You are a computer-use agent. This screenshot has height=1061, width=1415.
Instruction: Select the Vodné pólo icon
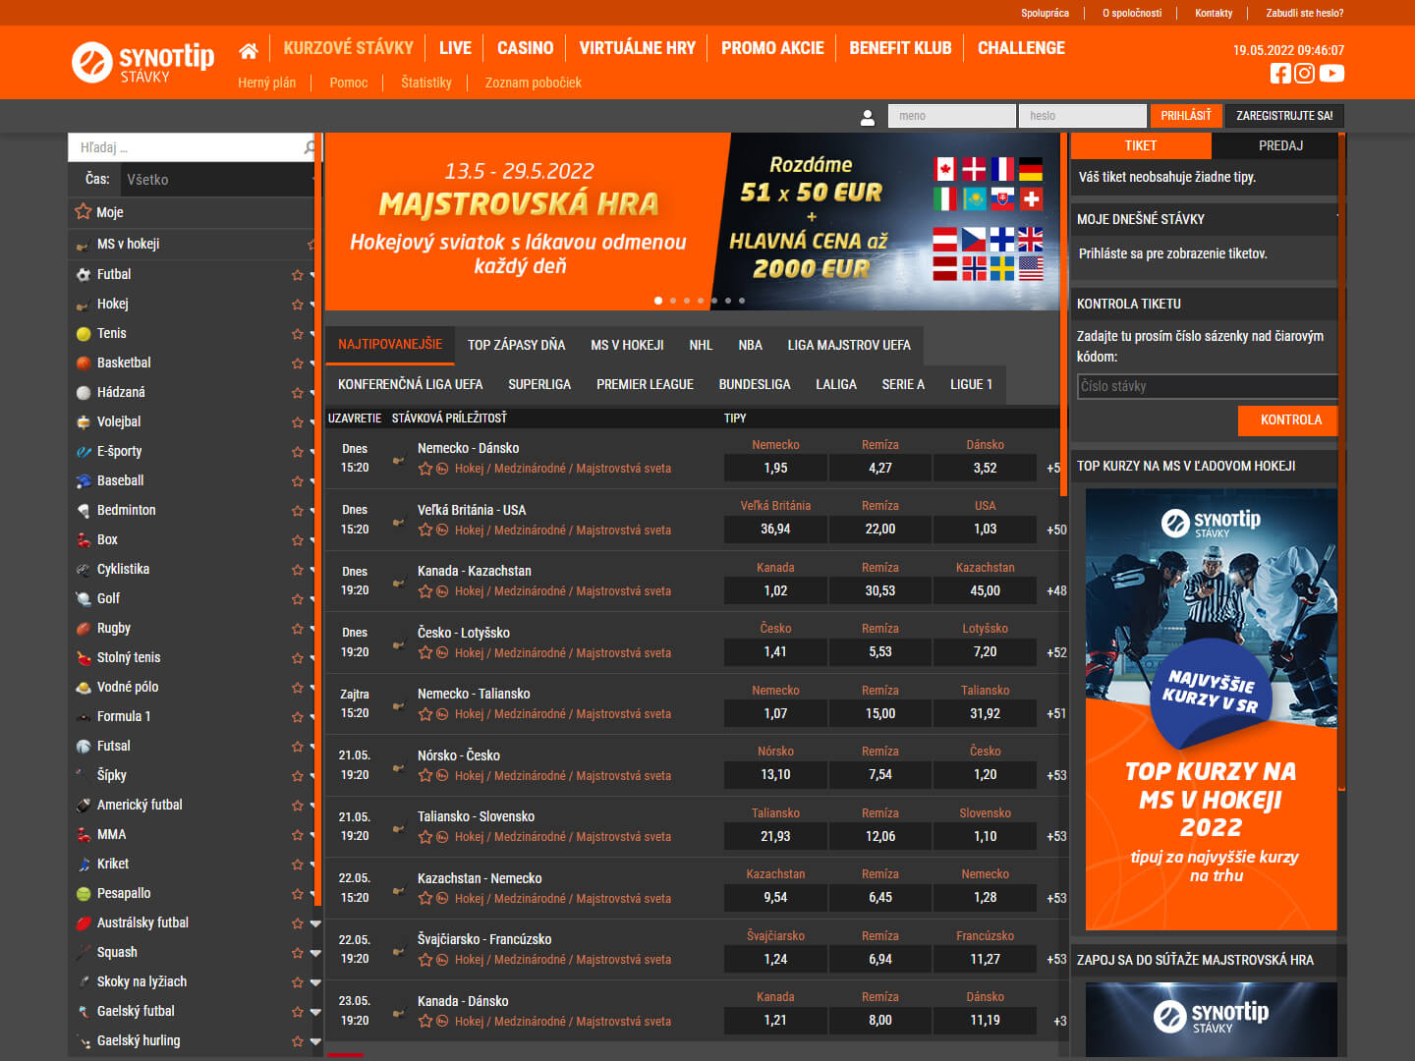point(84,688)
